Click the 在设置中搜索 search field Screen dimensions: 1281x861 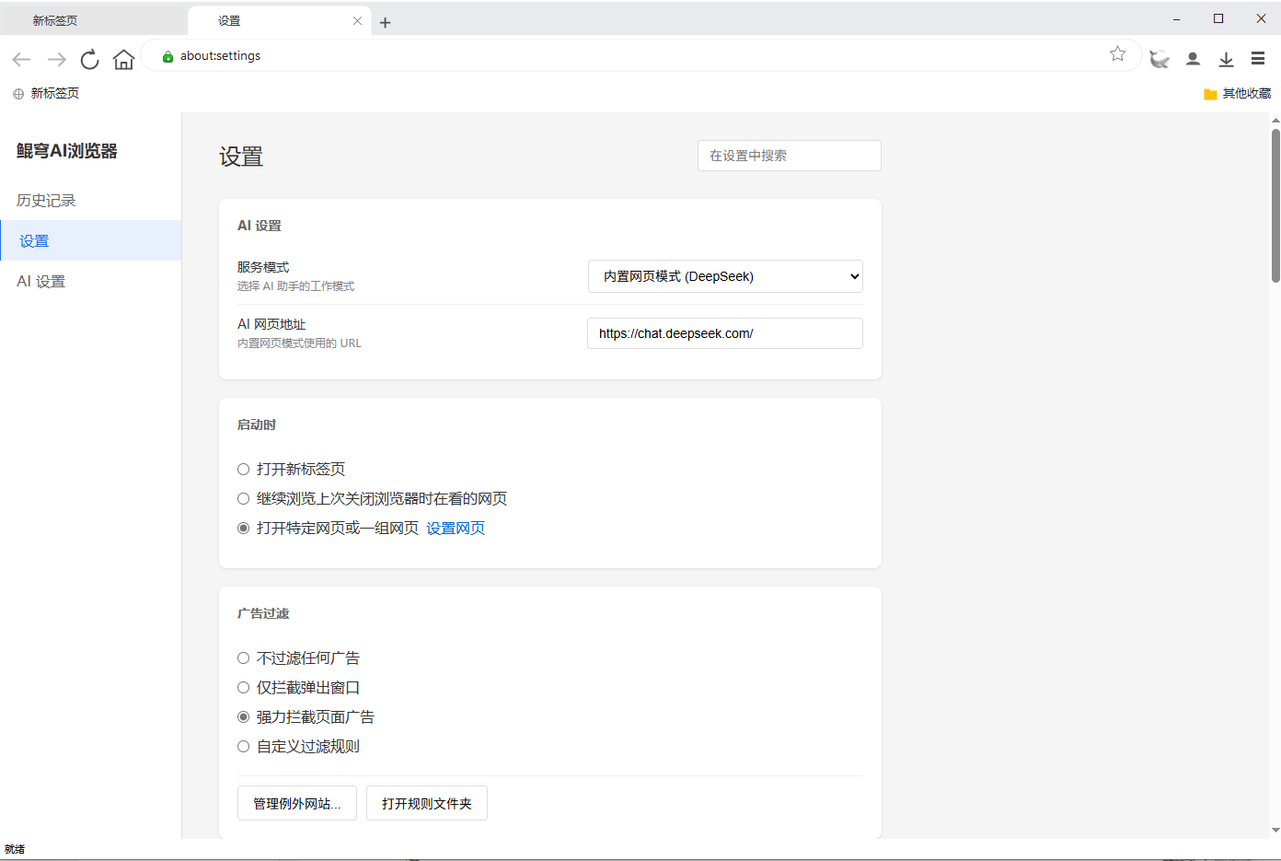point(789,156)
